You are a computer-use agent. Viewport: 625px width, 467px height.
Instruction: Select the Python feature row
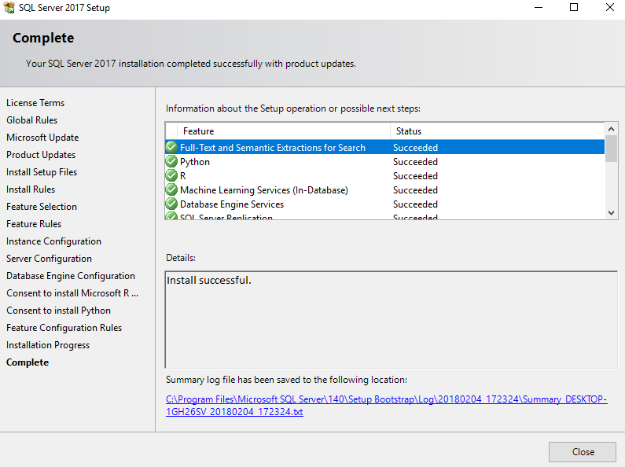coord(384,161)
